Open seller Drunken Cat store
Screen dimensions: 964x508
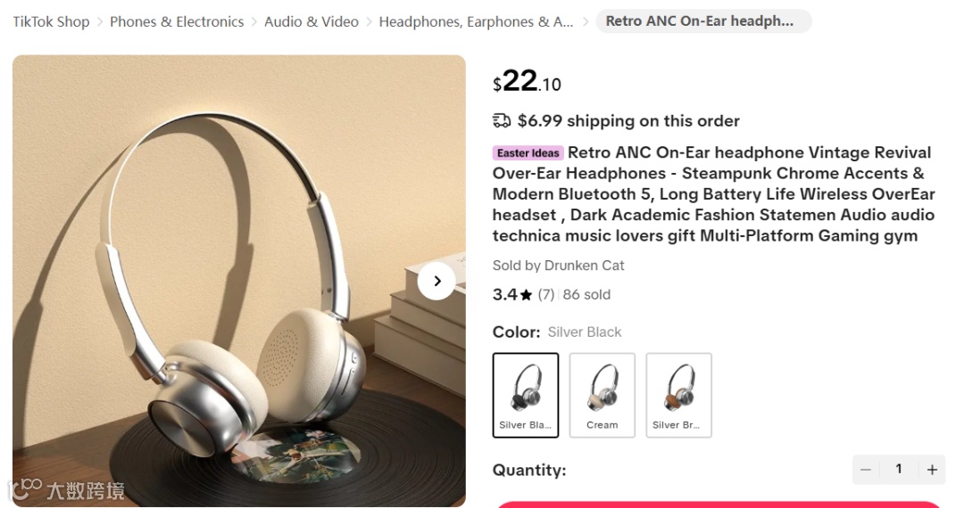coord(584,266)
